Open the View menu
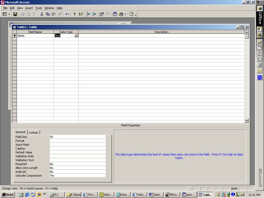The height and width of the screenshot is (198, 264). [x=20, y=8]
